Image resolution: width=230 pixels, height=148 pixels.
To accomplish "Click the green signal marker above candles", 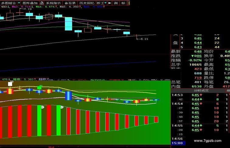I will click(x=40, y=88).
